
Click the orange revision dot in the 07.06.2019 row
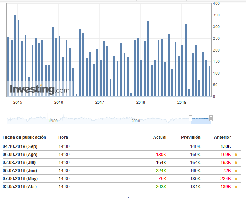coord(236,179)
